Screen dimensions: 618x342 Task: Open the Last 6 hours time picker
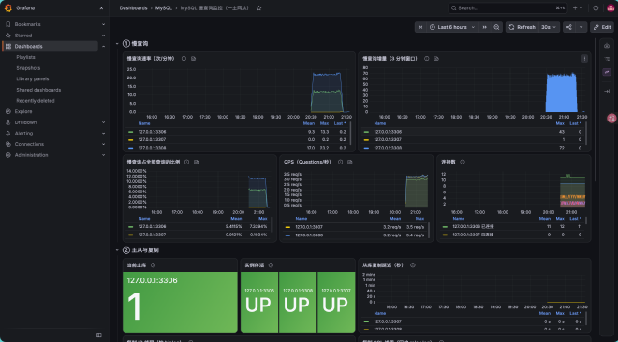click(x=452, y=27)
